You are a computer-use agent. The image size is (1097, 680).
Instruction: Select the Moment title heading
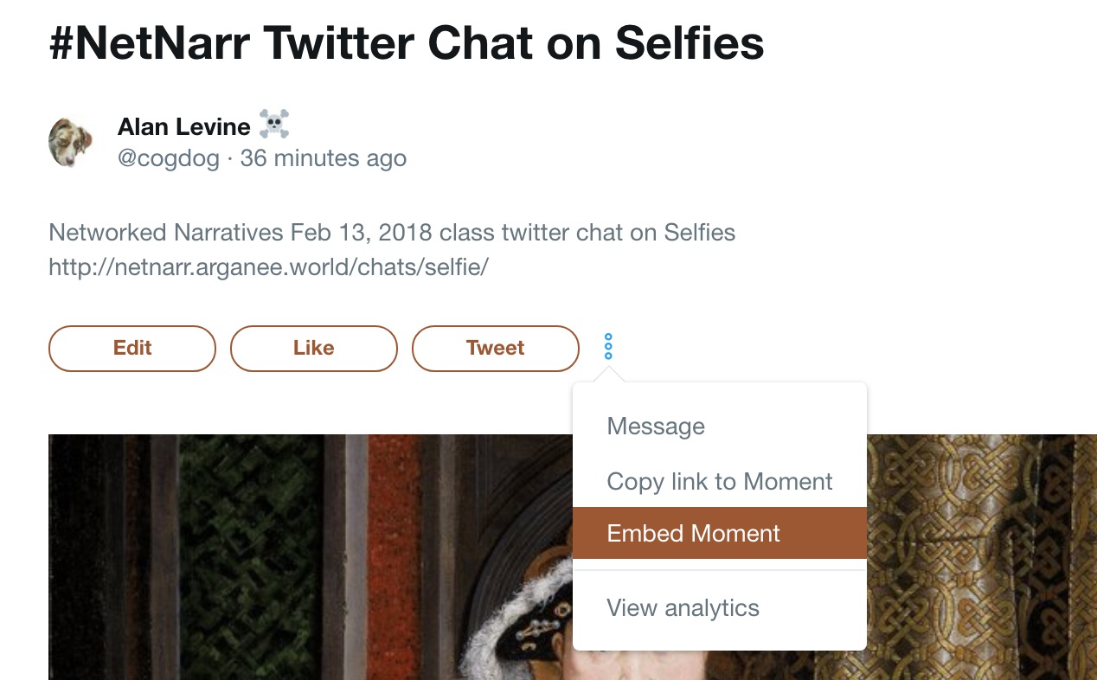click(407, 43)
